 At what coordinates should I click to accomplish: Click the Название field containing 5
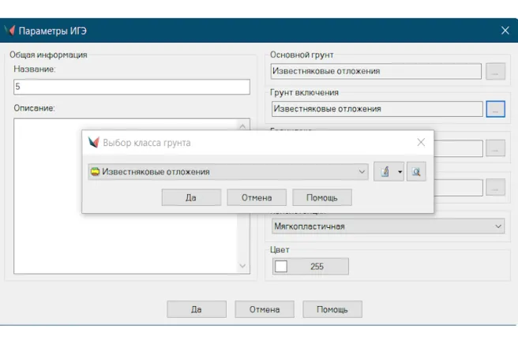[130, 87]
